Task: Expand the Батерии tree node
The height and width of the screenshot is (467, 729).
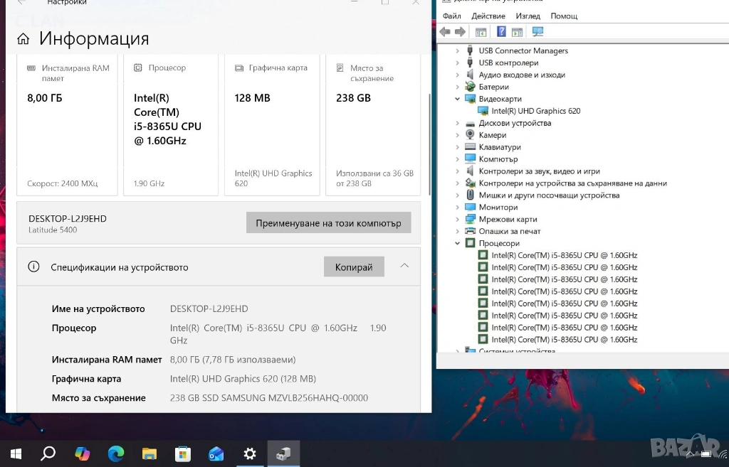Action: point(458,87)
